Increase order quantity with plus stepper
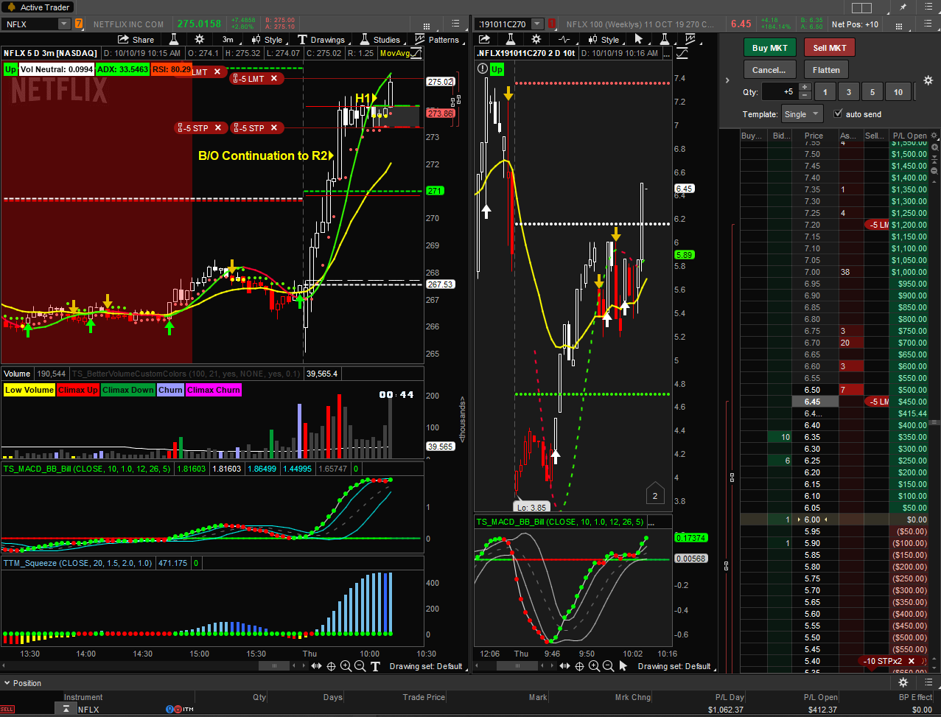 pos(805,88)
